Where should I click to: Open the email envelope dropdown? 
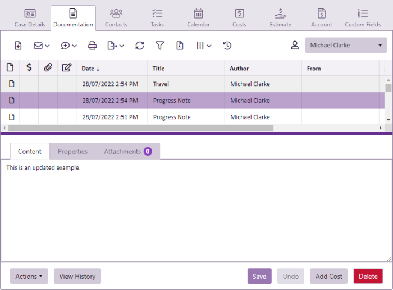(x=42, y=46)
